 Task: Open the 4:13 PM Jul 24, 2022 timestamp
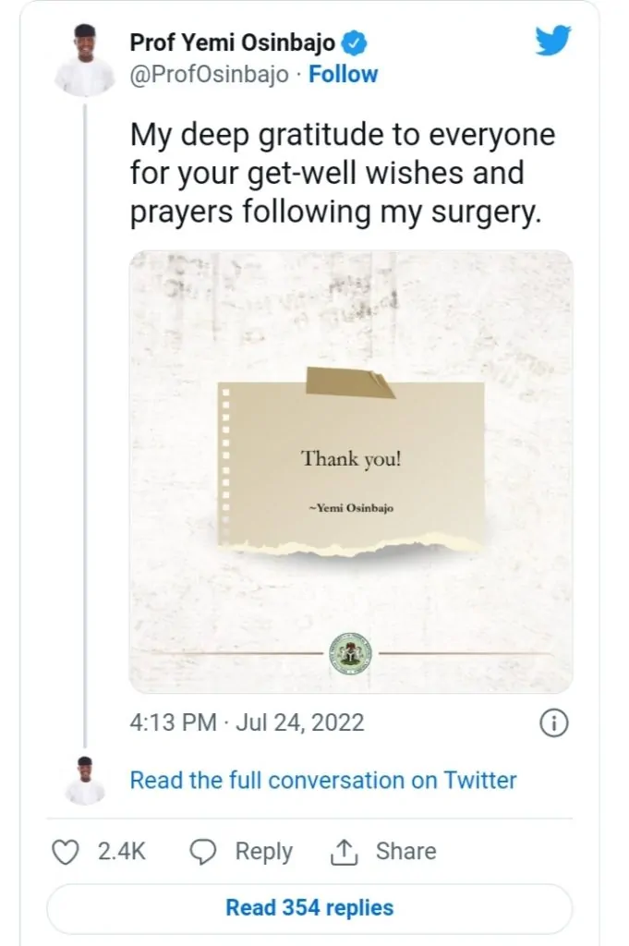point(247,722)
